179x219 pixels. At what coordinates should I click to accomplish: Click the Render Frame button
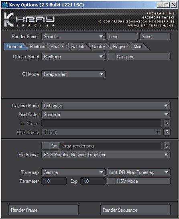43,210
